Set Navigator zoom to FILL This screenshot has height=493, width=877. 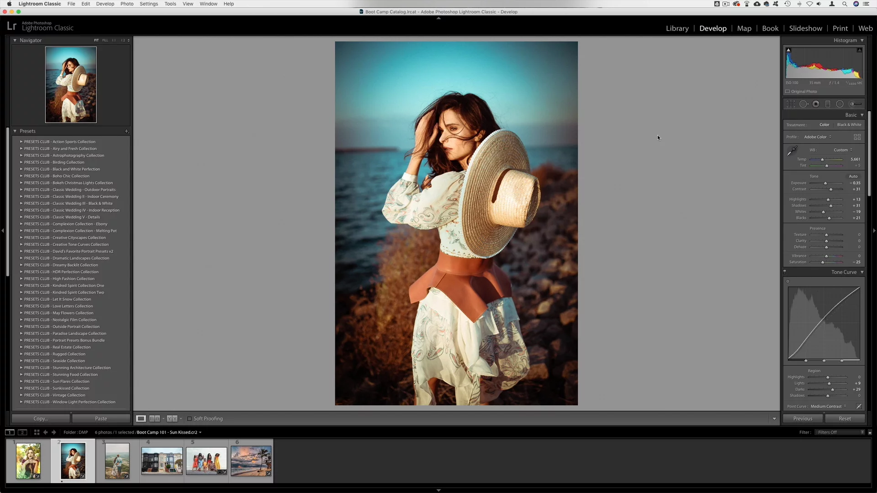coord(105,40)
